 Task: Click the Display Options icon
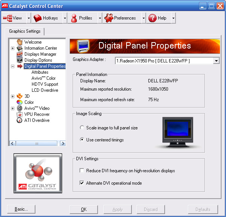point(20,60)
